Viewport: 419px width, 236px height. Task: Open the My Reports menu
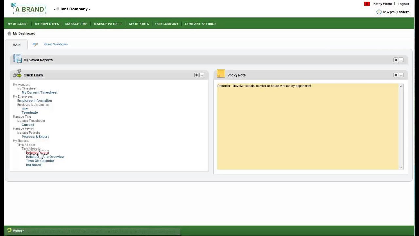point(139,24)
